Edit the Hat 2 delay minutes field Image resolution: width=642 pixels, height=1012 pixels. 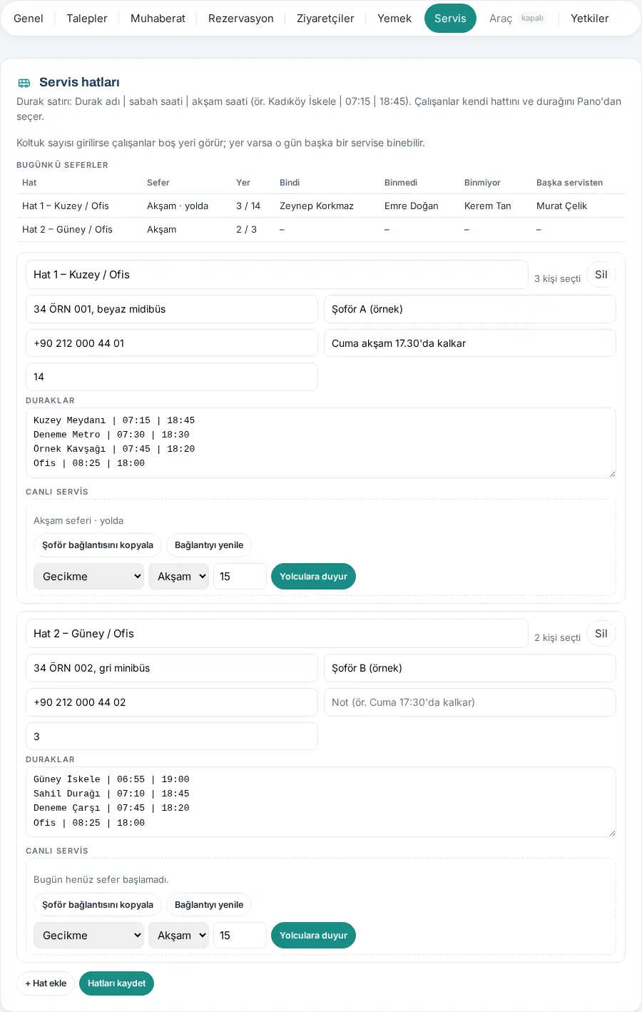240,936
